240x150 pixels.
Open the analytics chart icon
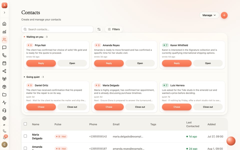click(x=4, y=32)
